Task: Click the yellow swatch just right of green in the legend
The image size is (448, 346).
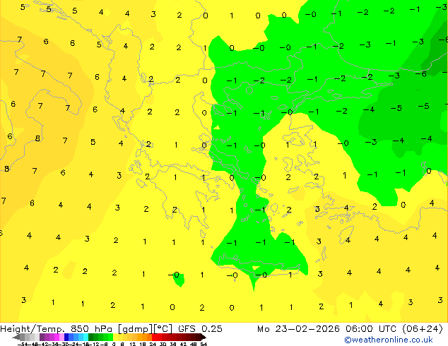Action: pyautogui.click(x=115, y=337)
